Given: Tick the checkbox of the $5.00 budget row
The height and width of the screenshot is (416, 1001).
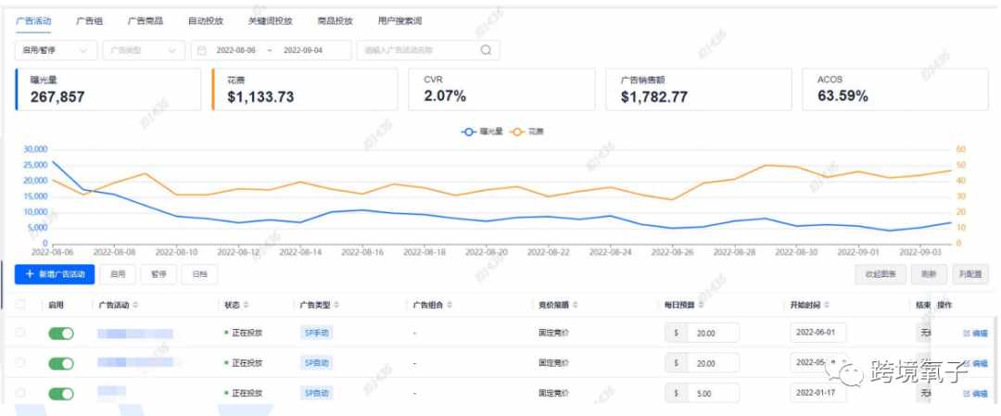Looking at the screenshot, I should pyautogui.click(x=20, y=393).
